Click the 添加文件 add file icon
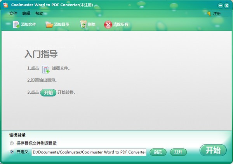Viewport: 233px width, 164px height. click(x=16, y=24)
